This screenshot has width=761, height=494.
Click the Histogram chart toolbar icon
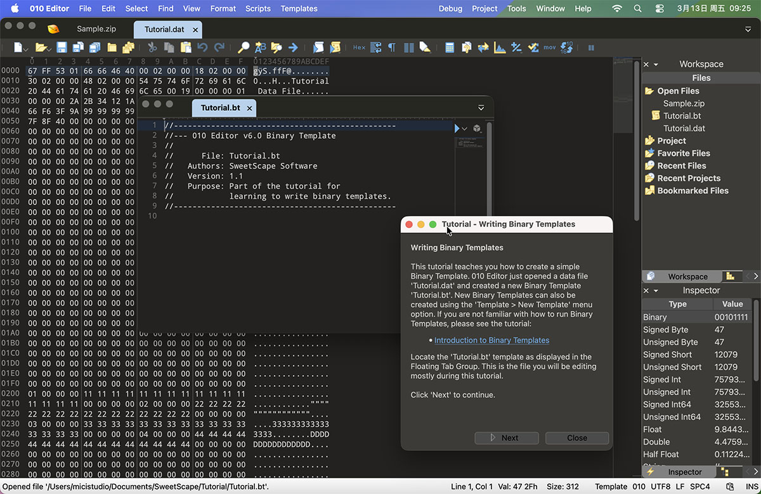[500, 47]
